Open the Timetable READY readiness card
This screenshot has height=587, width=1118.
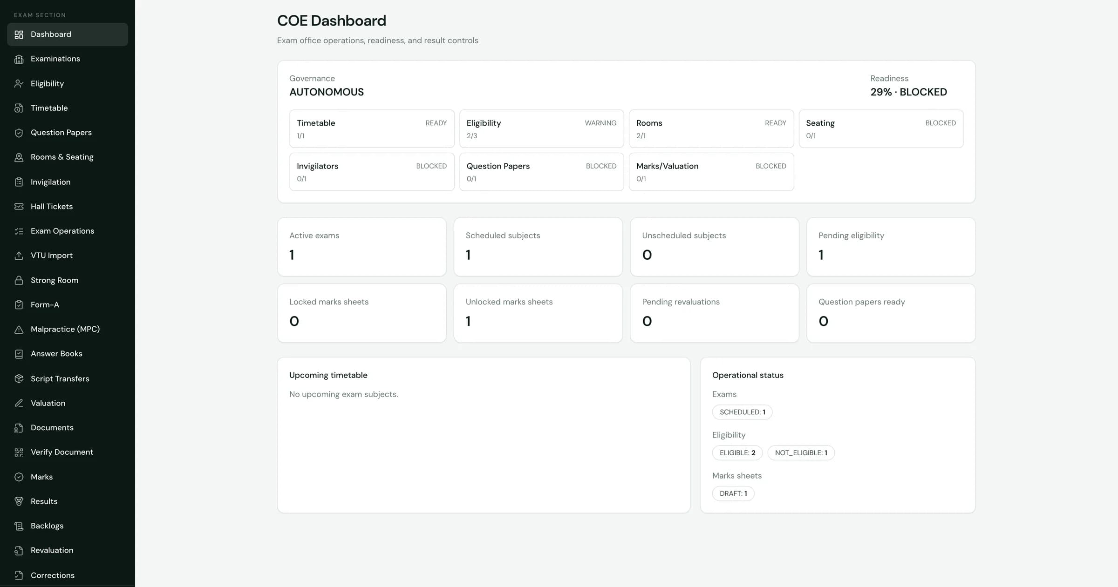click(372, 128)
